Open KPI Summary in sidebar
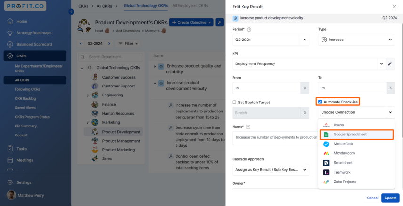The height and width of the screenshot is (206, 403). coord(26,126)
